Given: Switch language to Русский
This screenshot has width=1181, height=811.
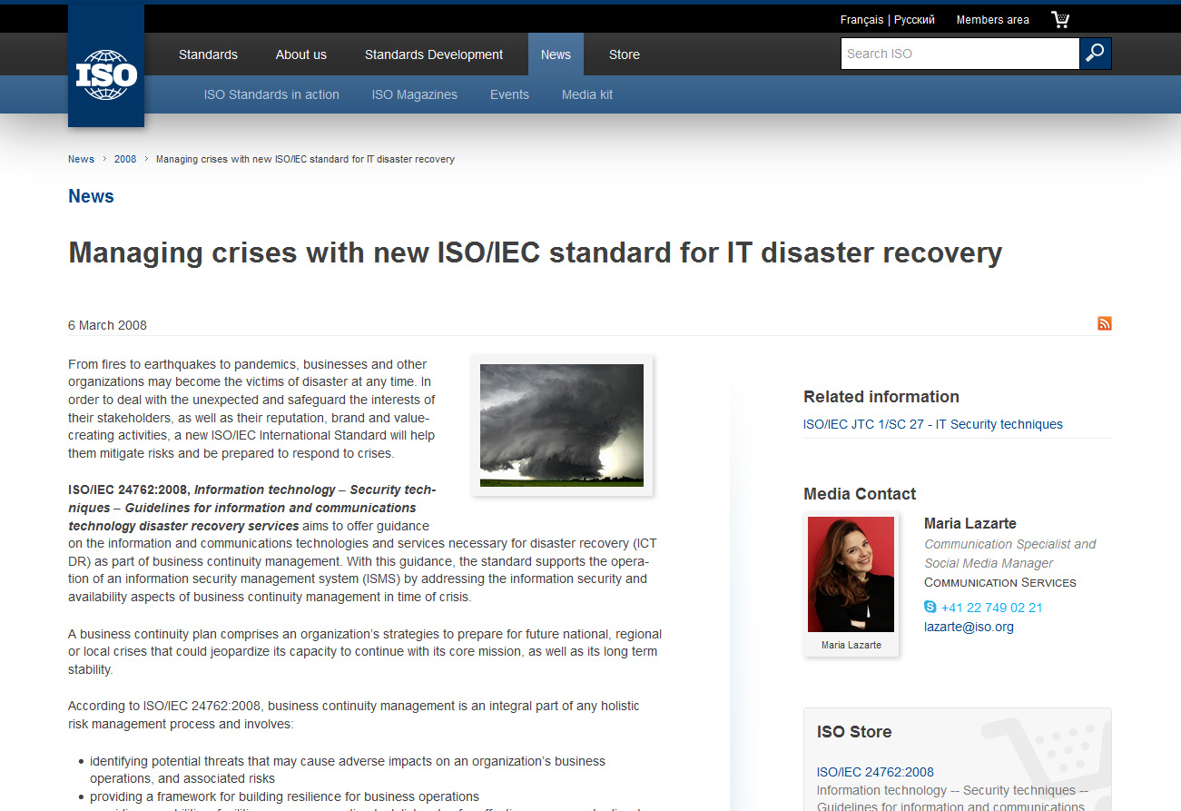Looking at the screenshot, I should [x=914, y=20].
